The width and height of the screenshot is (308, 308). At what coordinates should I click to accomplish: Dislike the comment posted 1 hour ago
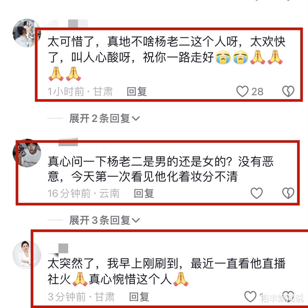(288, 91)
